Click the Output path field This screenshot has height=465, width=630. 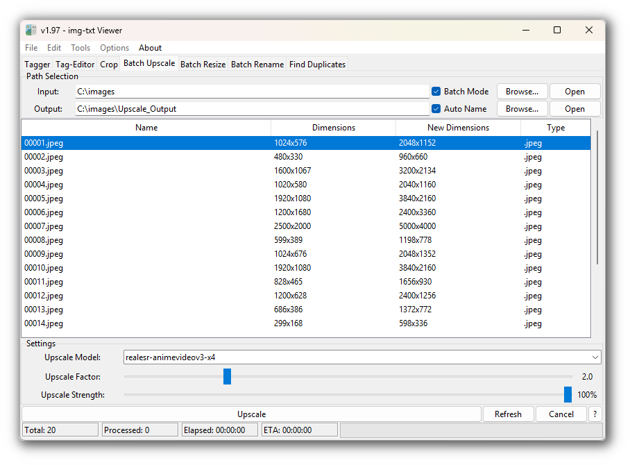(x=252, y=108)
